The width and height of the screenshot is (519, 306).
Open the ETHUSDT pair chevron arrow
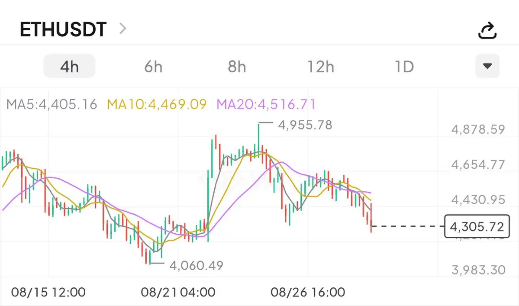(x=123, y=29)
